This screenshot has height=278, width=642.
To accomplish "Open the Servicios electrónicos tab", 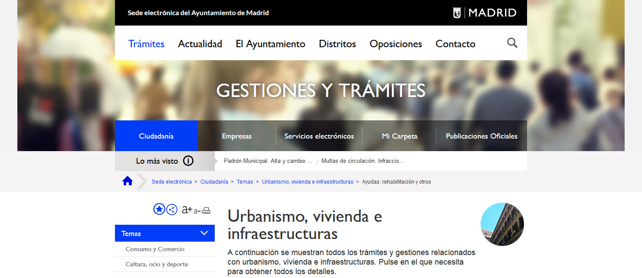I will 319,136.
